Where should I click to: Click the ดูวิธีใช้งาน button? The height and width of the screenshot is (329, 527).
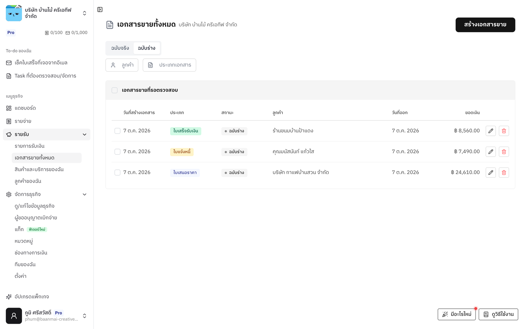(x=499, y=314)
